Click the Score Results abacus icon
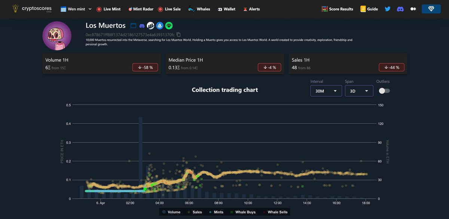Screen dimensions: 449x219 324,9
